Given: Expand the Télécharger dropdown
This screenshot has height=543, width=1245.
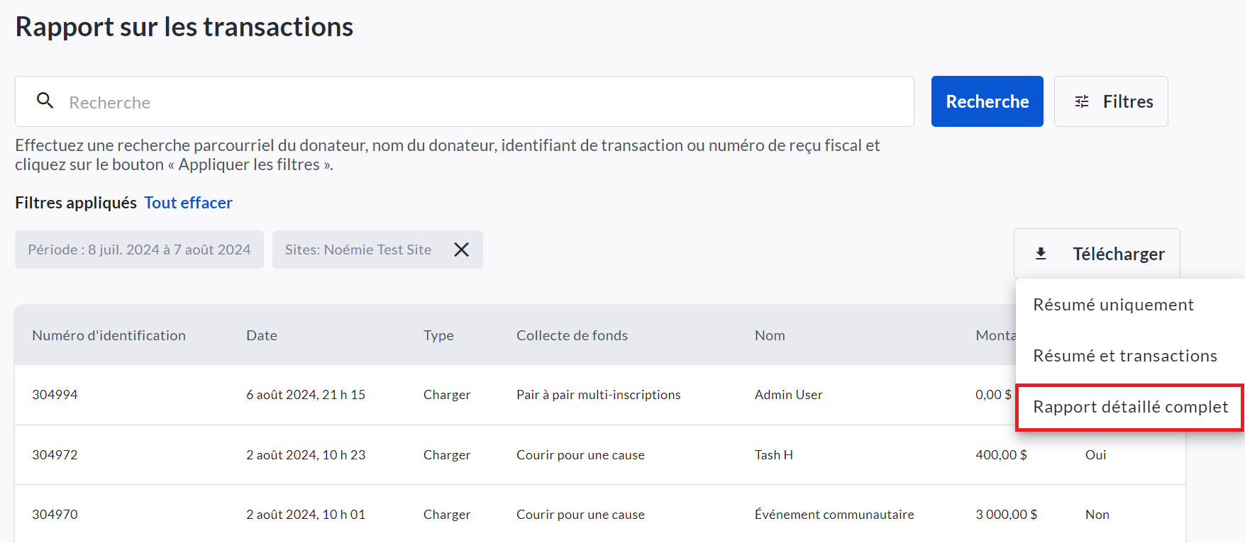Looking at the screenshot, I should 1097,254.
